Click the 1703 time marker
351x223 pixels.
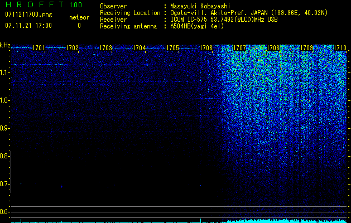point(105,48)
